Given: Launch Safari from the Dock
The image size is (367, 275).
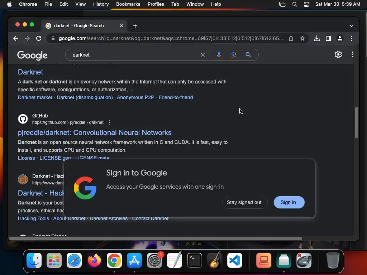Looking at the screenshot, I should click(74, 260).
